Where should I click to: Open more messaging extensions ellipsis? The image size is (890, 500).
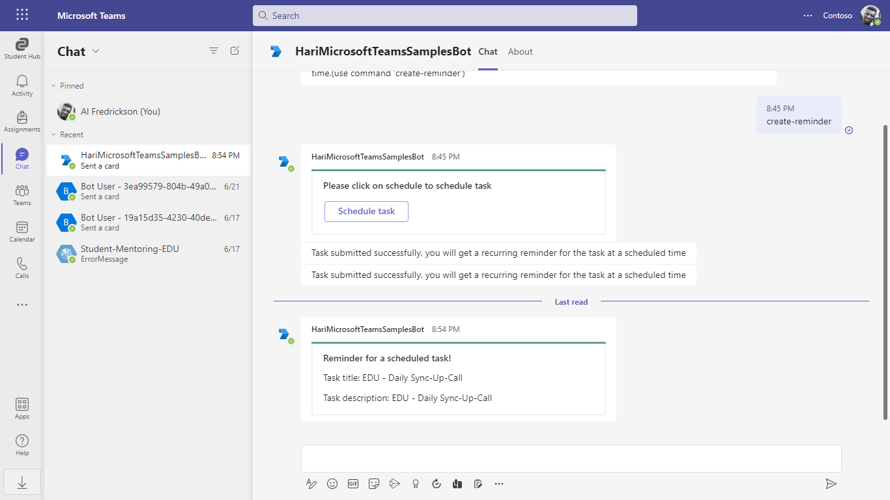pos(499,484)
